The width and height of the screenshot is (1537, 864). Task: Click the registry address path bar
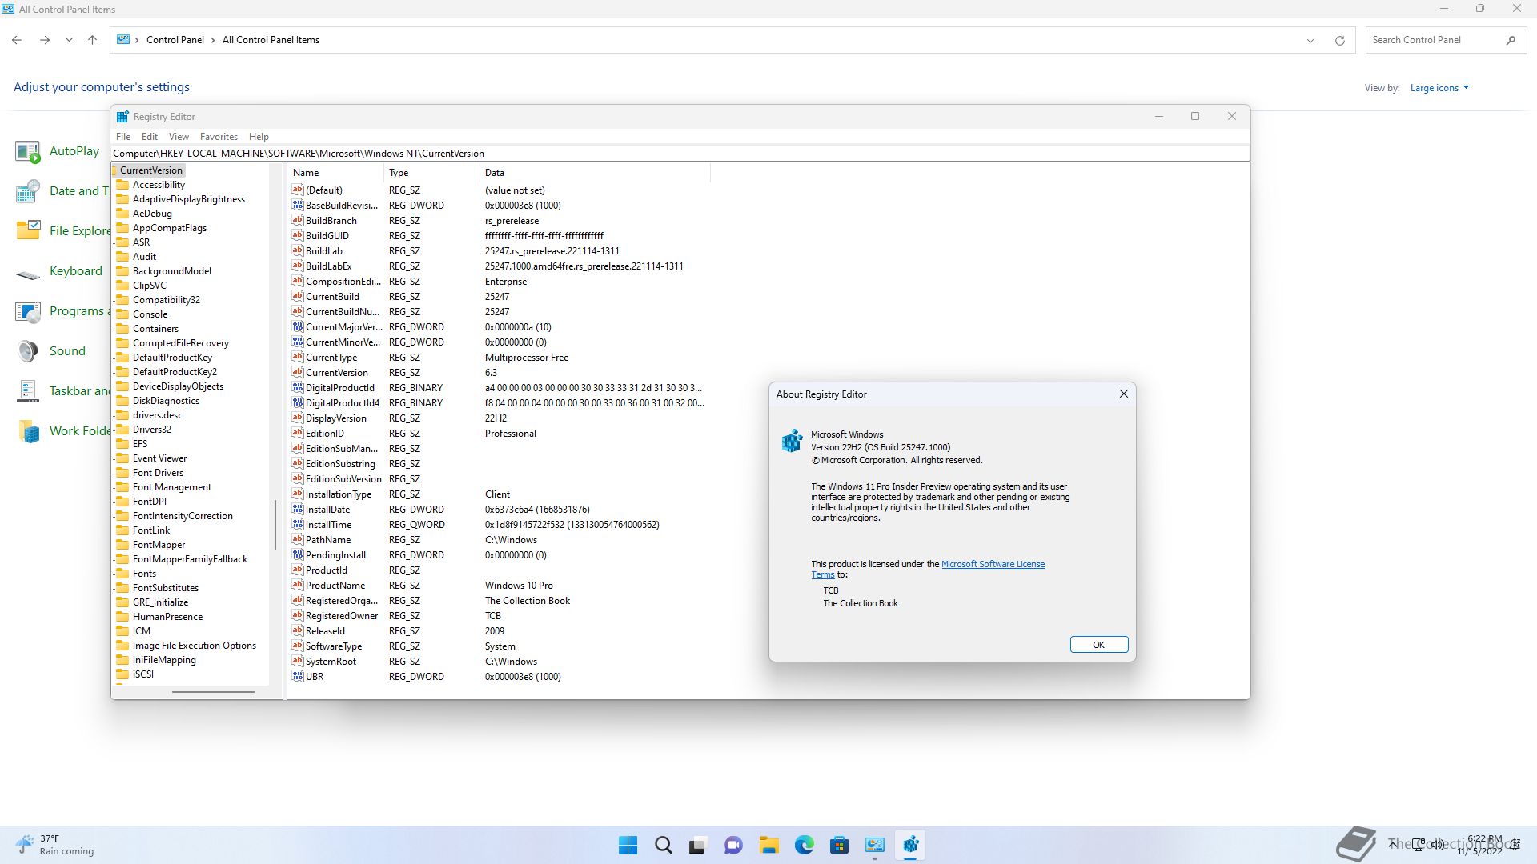[680, 154]
